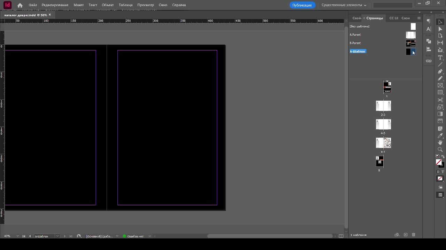Viewport: 446px width, 250px height.
Task: Click the Zoom magnifier tool
Action: [x=440, y=150]
